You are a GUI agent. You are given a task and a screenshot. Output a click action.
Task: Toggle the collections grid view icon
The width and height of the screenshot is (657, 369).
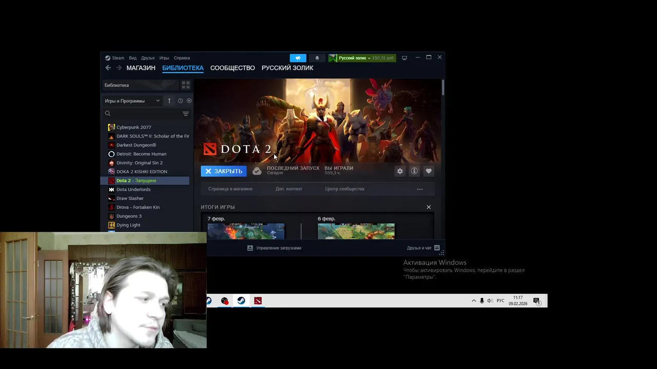(x=186, y=85)
